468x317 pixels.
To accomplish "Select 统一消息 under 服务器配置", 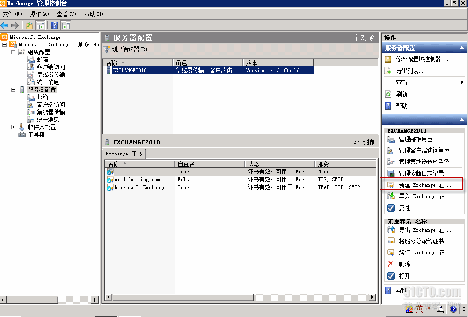I will (x=48, y=119).
